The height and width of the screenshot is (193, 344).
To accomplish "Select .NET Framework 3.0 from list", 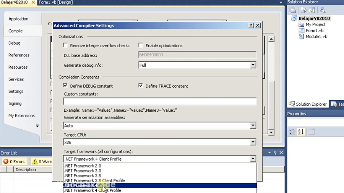I will tap(160, 170).
